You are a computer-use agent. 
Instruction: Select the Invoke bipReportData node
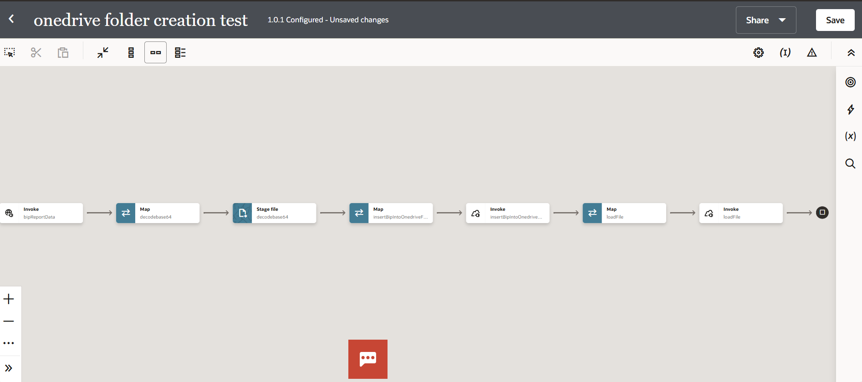(41, 213)
